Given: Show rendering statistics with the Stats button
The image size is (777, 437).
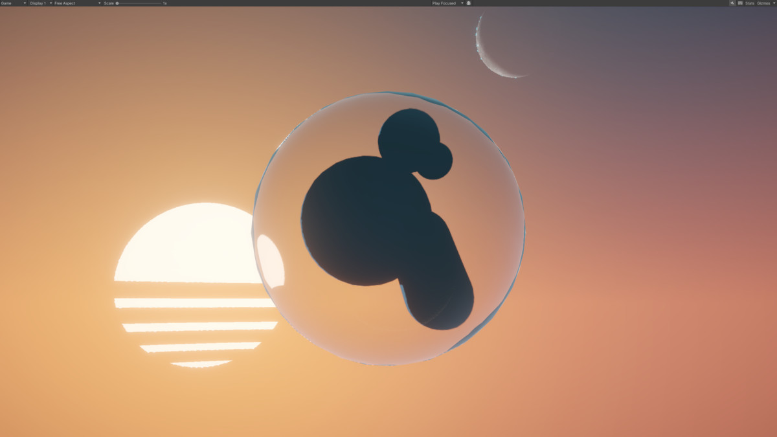Looking at the screenshot, I should click(749, 3).
